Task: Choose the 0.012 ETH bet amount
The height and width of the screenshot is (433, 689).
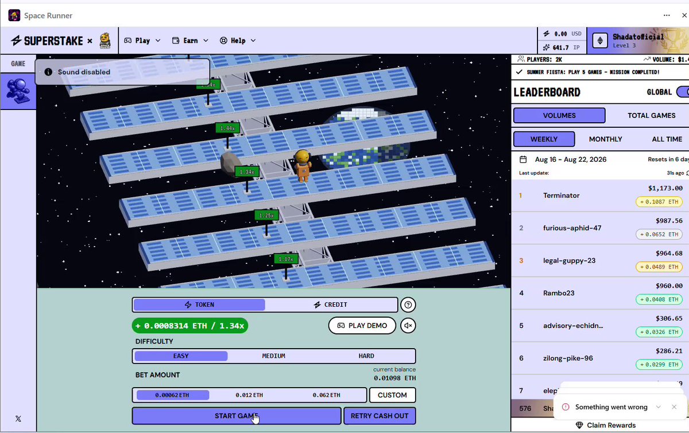Action: coord(249,395)
